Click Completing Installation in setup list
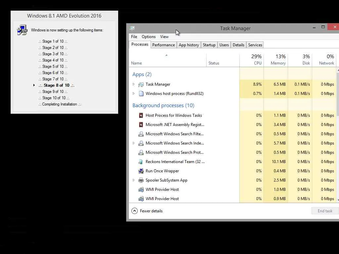The height and width of the screenshot is (254, 339). 60,104
